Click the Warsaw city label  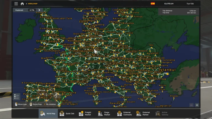point(121,29)
